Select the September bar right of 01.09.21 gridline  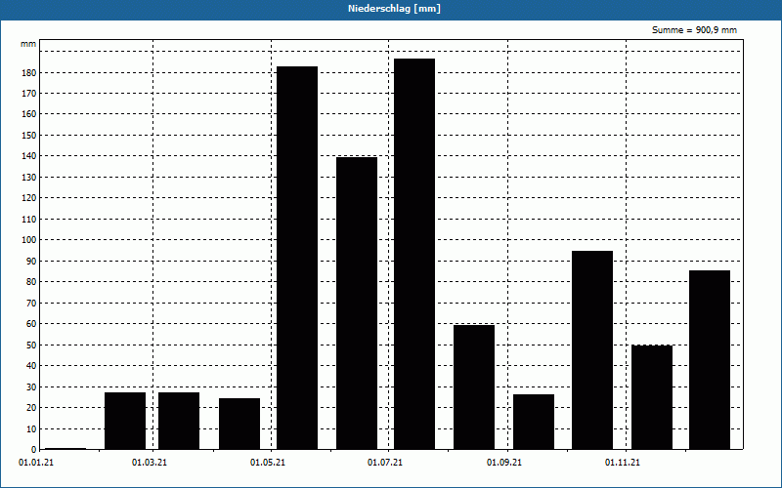[x=534, y=422]
